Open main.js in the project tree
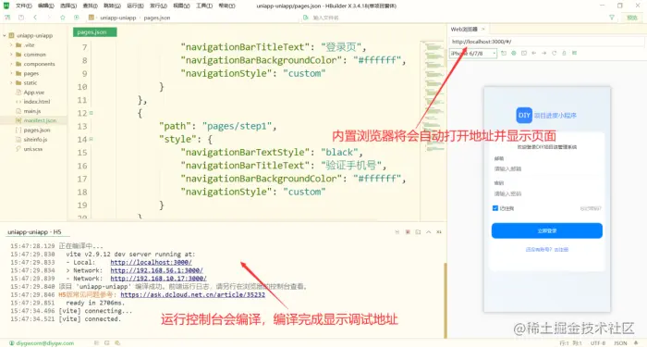 (x=31, y=111)
